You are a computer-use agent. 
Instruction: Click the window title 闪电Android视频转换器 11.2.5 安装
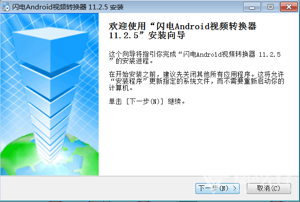68,7
